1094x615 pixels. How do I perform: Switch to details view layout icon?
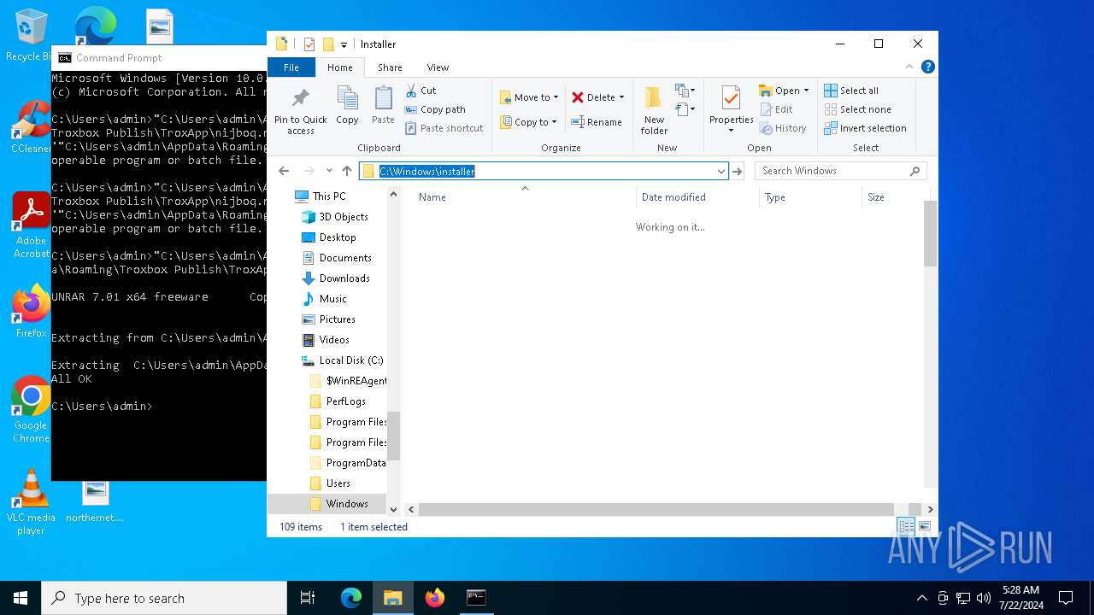[x=906, y=526]
